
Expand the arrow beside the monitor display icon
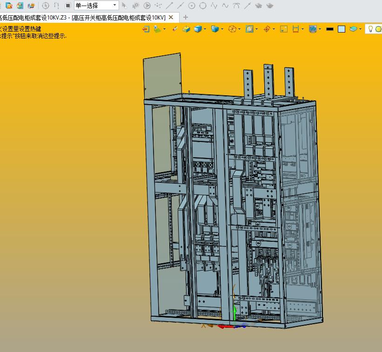(x=320, y=29)
